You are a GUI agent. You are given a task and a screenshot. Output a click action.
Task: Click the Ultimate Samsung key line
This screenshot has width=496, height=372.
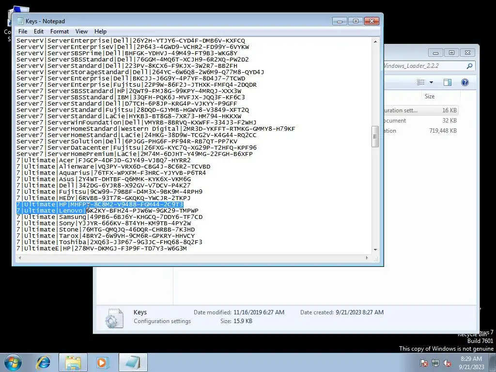(x=109, y=217)
